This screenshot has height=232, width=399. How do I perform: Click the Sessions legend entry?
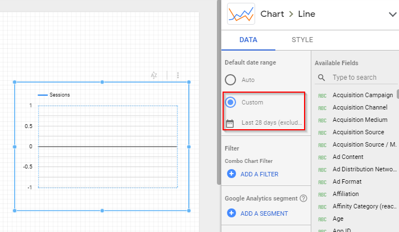point(54,95)
